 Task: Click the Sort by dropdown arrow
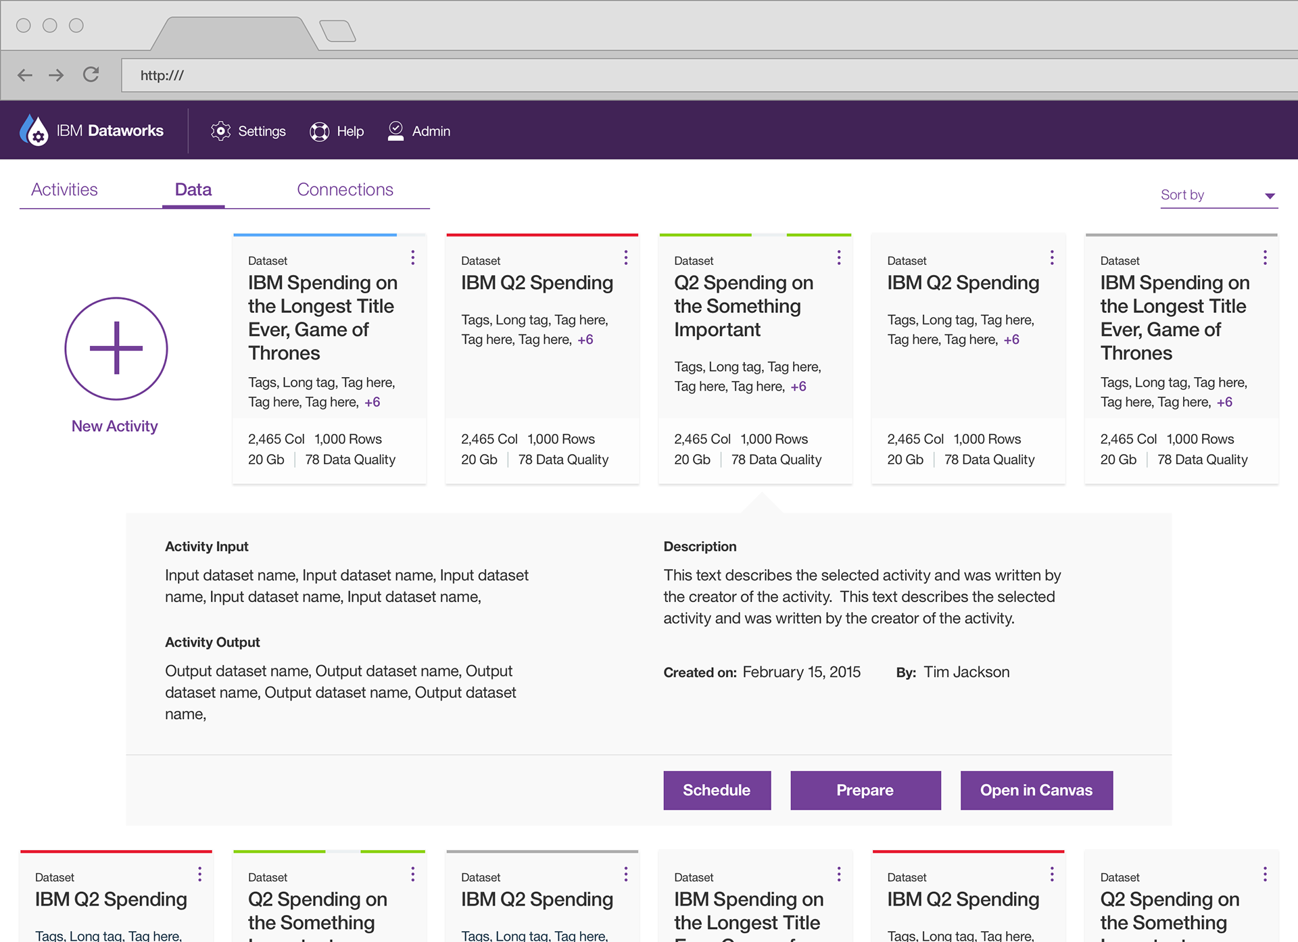(x=1270, y=196)
